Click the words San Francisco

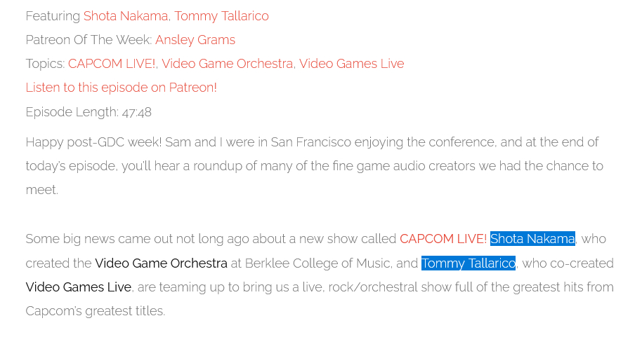click(310, 142)
